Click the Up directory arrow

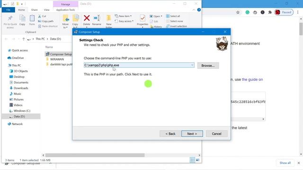[24, 39]
